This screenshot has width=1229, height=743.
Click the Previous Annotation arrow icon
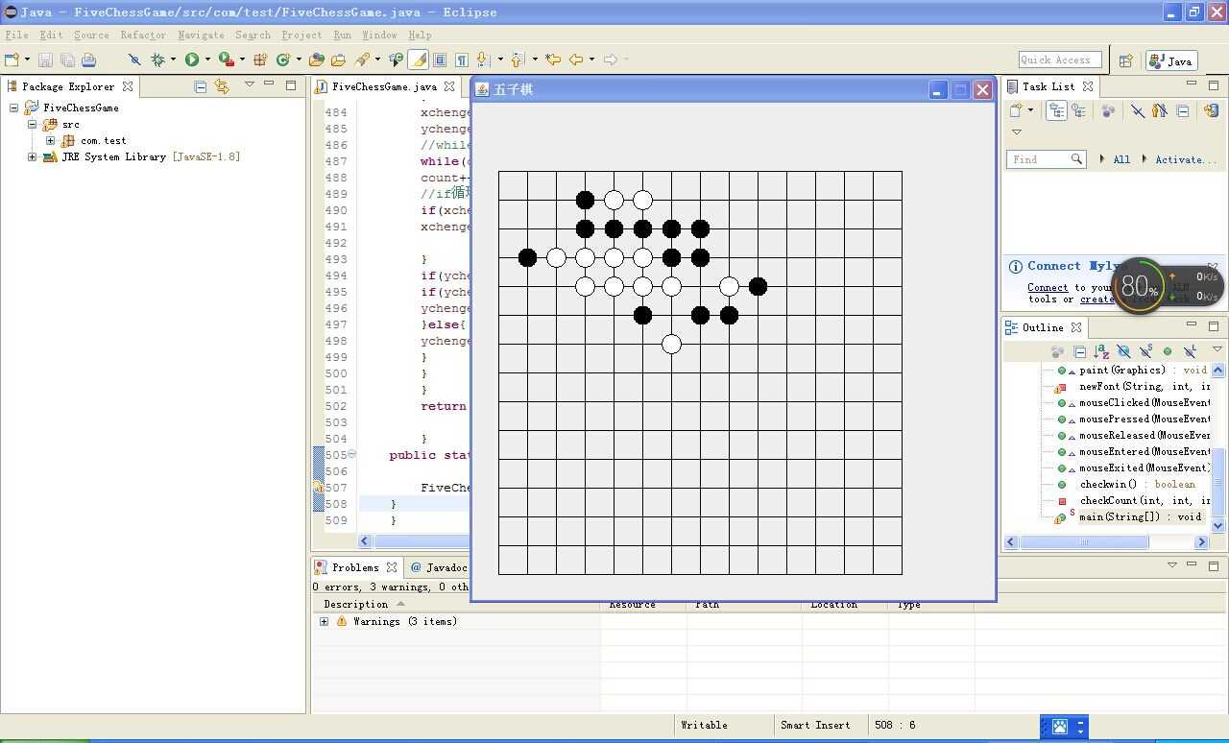pos(518,60)
